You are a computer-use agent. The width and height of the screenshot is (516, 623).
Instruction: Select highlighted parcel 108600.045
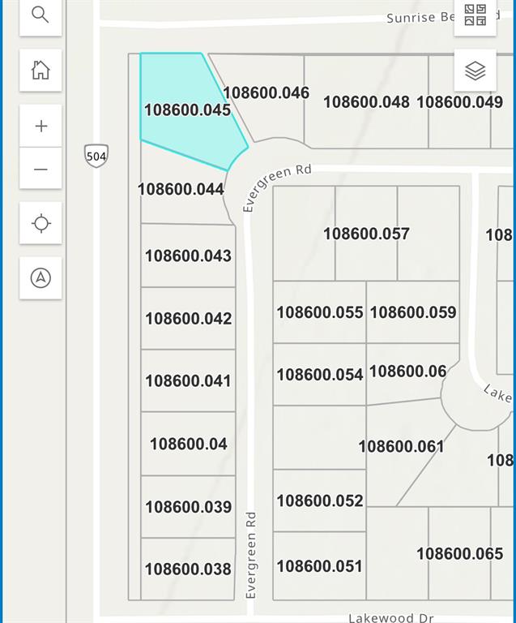click(186, 110)
